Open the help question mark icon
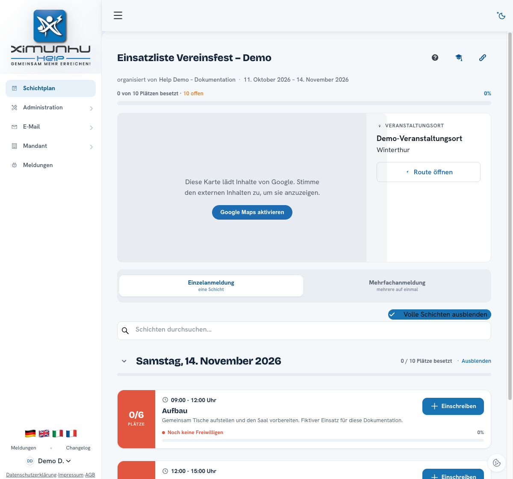 (435, 58)
